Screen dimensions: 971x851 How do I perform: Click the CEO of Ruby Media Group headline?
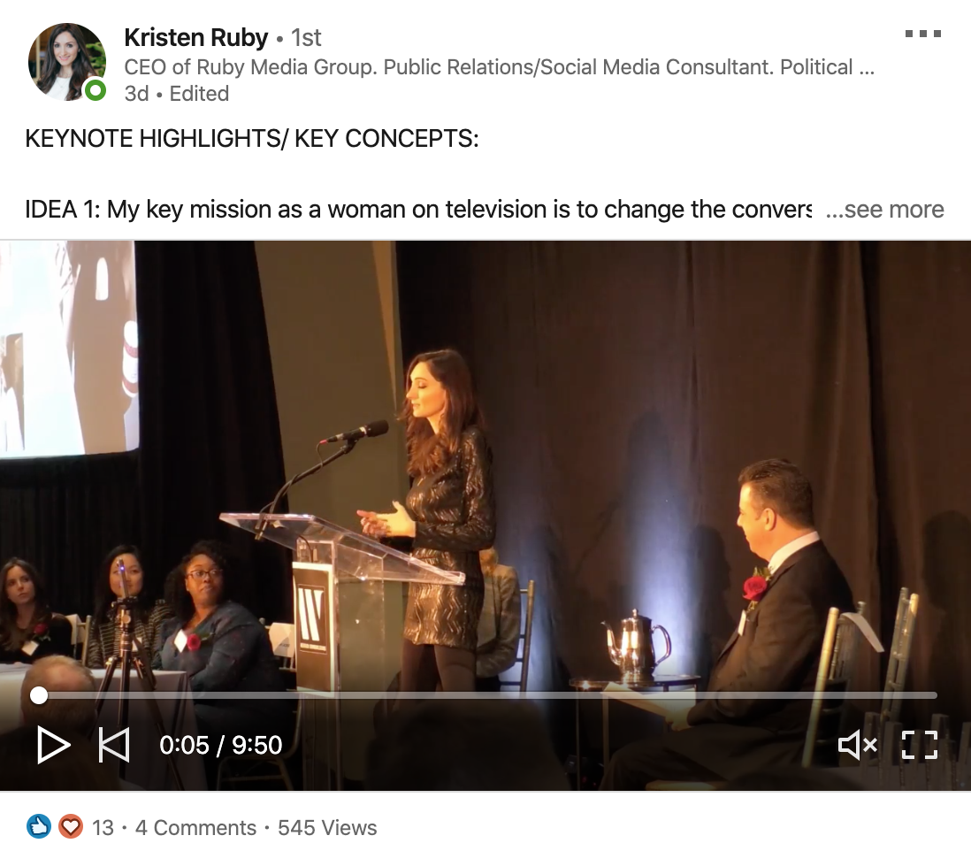click(499, 67)
